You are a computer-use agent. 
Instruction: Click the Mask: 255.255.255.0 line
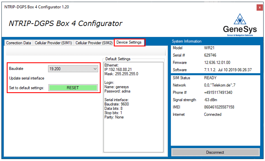tap(121, 74)
